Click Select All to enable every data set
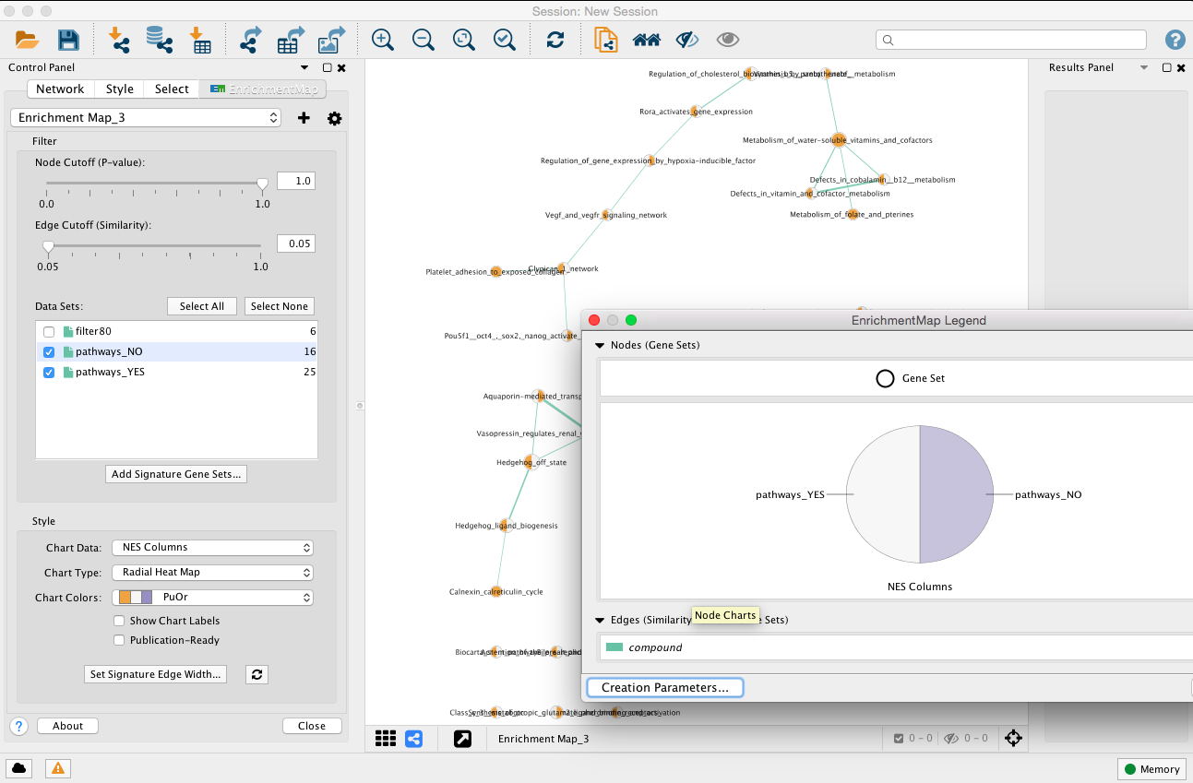Viewport: 1193px width, 783px height. [201, 305]
